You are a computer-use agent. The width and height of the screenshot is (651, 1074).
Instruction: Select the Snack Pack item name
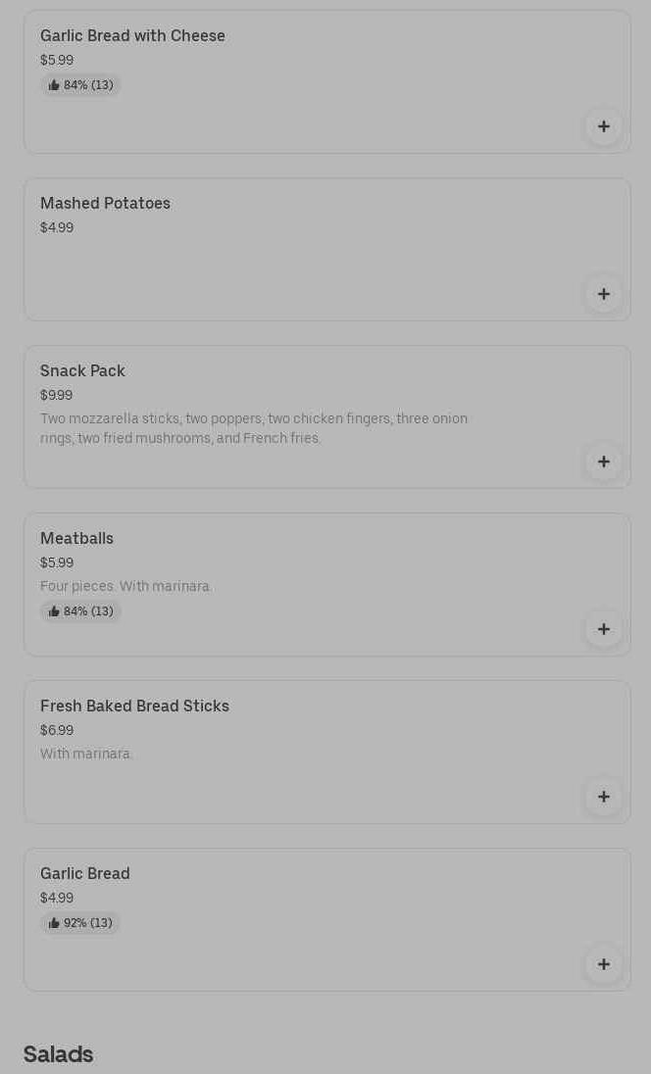click(x=82, y=371)
